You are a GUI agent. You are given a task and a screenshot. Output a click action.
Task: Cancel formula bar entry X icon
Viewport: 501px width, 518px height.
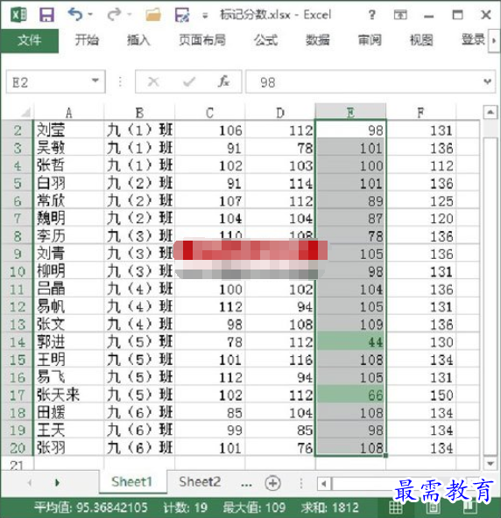(x=153, y=81)
